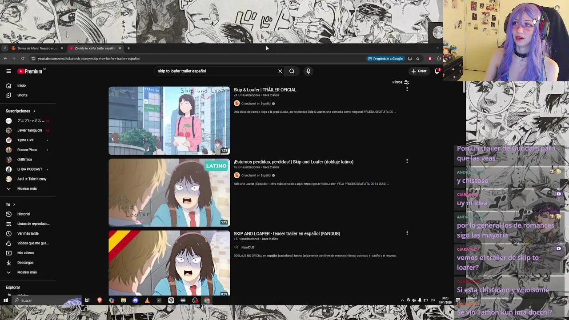Switch to Signos de Afecto tab

(x=37, y=48)
